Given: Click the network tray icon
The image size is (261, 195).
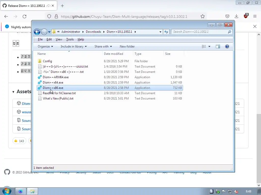Looking at the screenshot, I should point(230,191).
